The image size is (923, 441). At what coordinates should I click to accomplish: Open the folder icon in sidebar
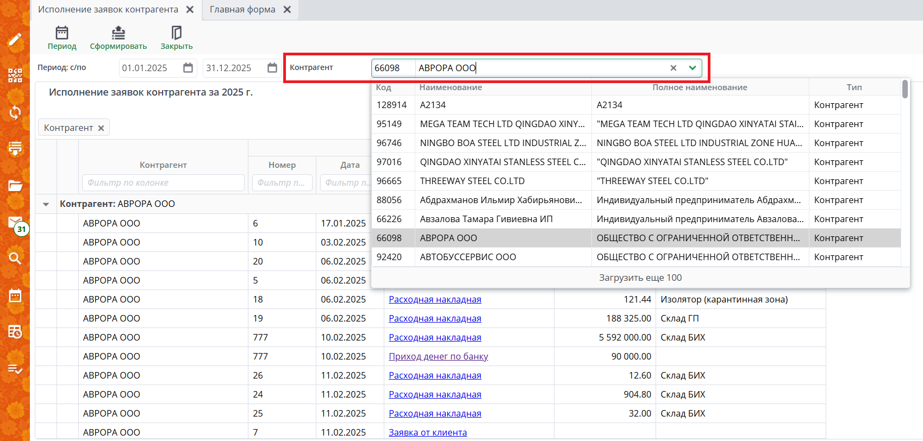15,186
